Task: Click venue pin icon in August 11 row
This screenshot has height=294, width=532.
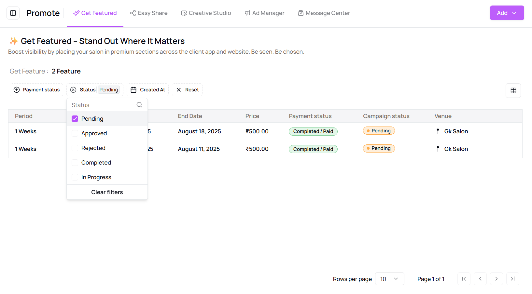Action: click(438, 149)
